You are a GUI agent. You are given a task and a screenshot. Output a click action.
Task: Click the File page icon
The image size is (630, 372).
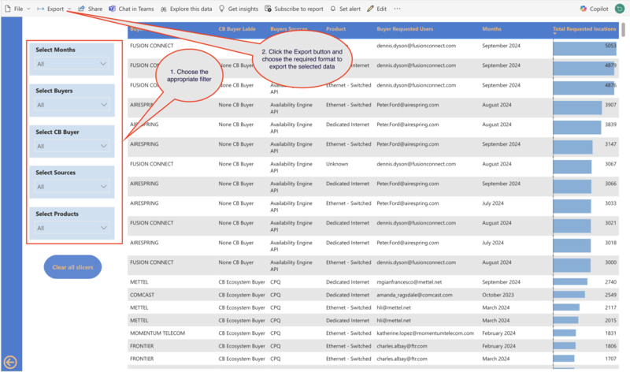point(8,9)
